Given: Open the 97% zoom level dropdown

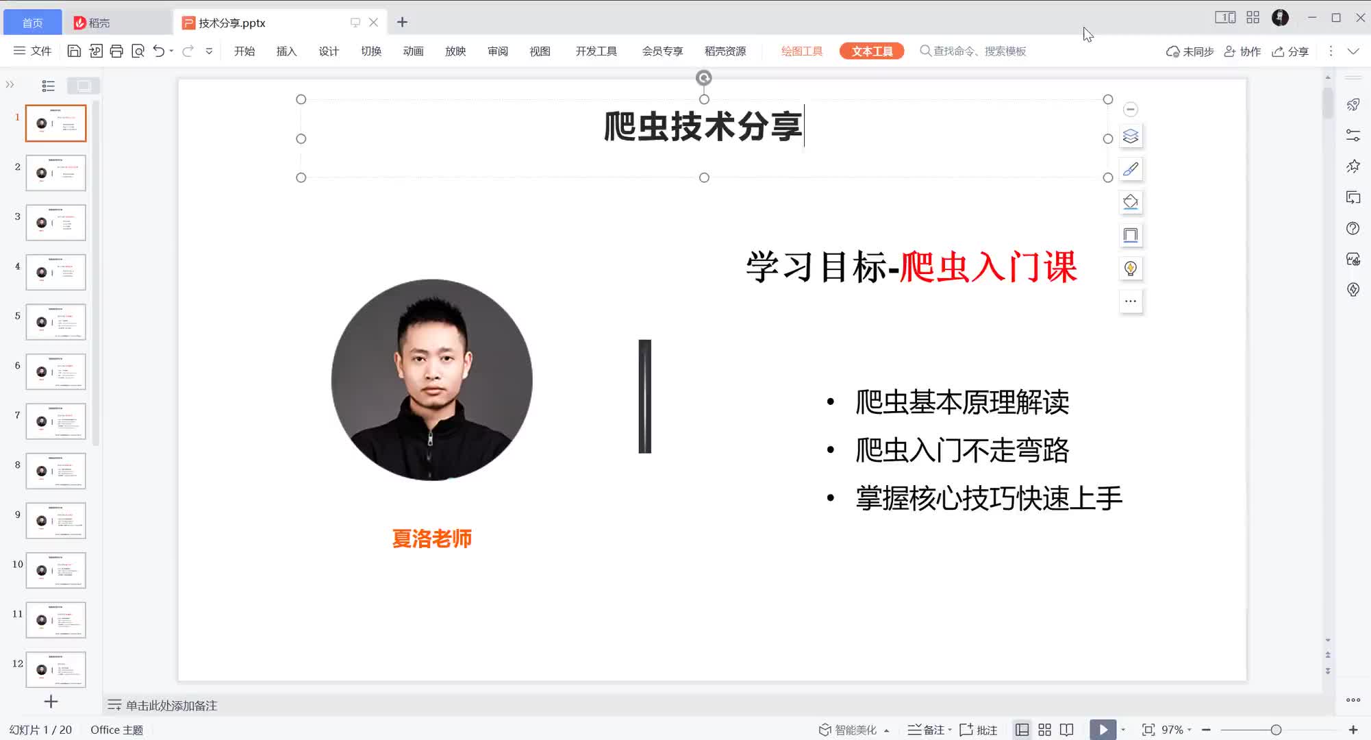Looking at the screenshot, I should 1177,730.
